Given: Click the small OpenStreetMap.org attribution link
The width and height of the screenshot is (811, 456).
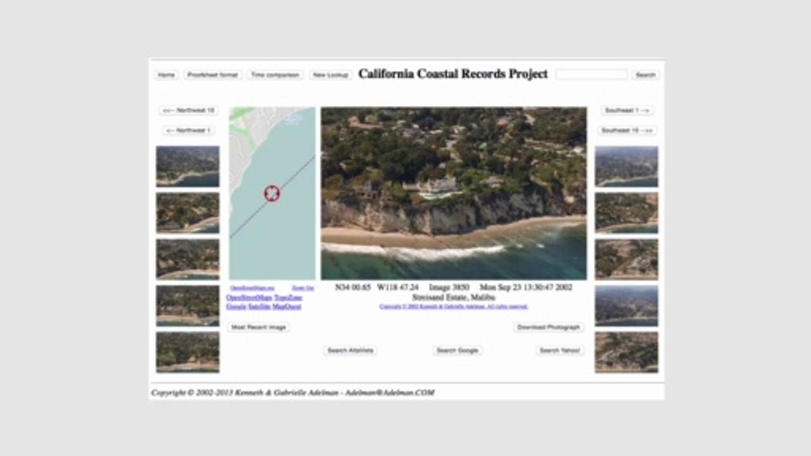Looking at the screenshot, I should tap(252, 288).
